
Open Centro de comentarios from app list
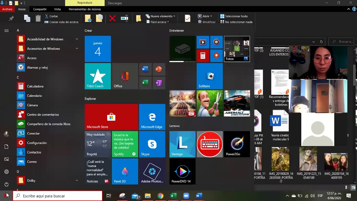[x=47, y=114]
